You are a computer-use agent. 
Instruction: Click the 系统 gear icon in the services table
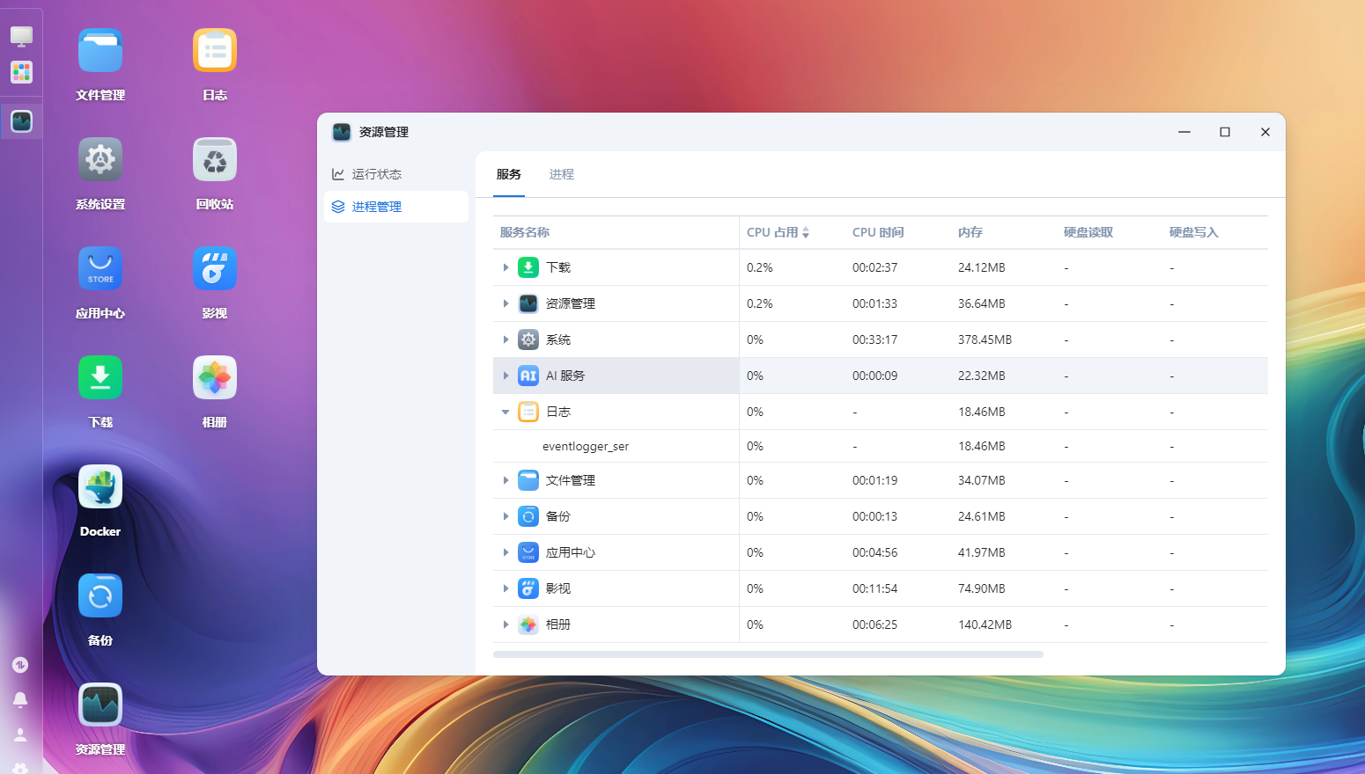(x=528, y=340)
